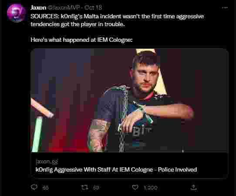Like the tweet with heart icon
Image resolution: width=236 pixels, height=196 pixels.
coord(135,187)
